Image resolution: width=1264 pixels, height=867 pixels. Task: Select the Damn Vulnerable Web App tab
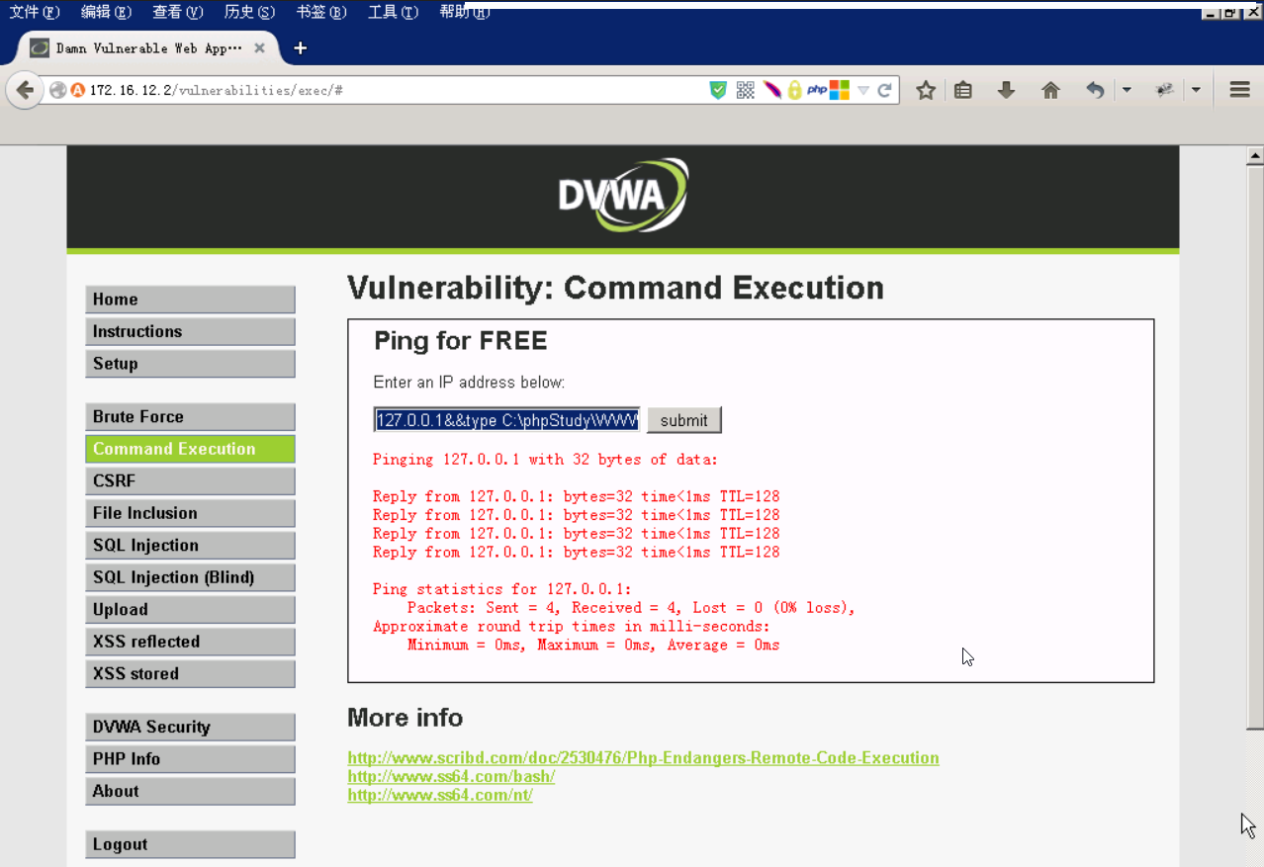tap(148, 47)
